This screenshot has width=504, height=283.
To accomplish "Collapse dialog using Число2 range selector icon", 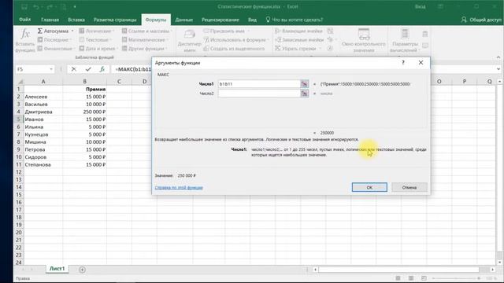I will point(305,94).
